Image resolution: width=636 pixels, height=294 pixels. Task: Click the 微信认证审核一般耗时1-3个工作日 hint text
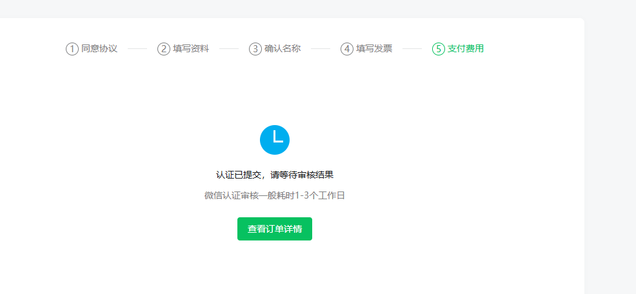(x=275, y=195)
